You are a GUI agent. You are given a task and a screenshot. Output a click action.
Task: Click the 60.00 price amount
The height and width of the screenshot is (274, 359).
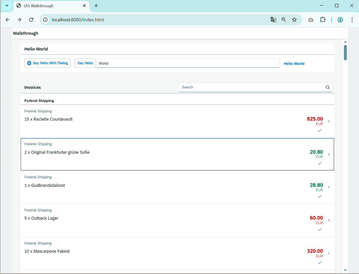click(x=316, y=218)
